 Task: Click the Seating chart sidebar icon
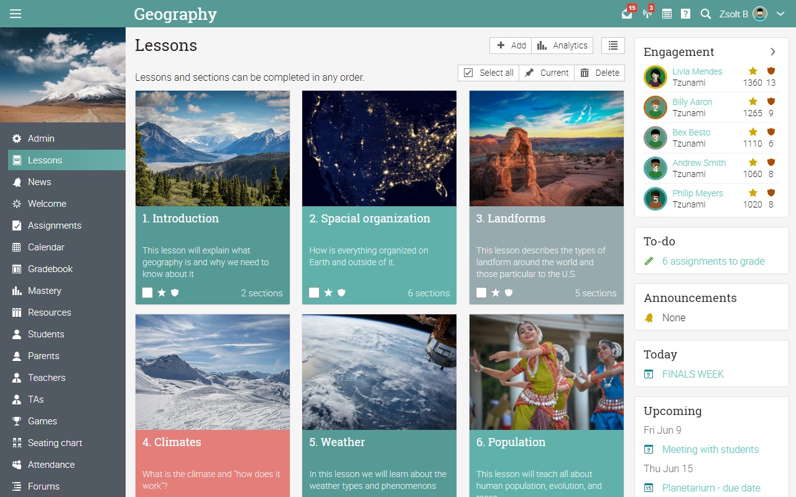point(17,443)
